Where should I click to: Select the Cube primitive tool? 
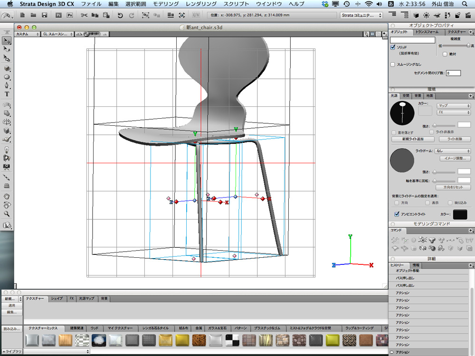(7, 68)
